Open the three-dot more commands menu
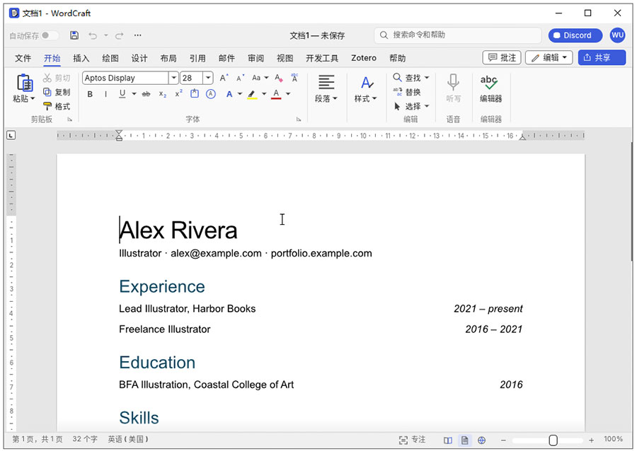The image size is (637, 451). click(138, 35)
